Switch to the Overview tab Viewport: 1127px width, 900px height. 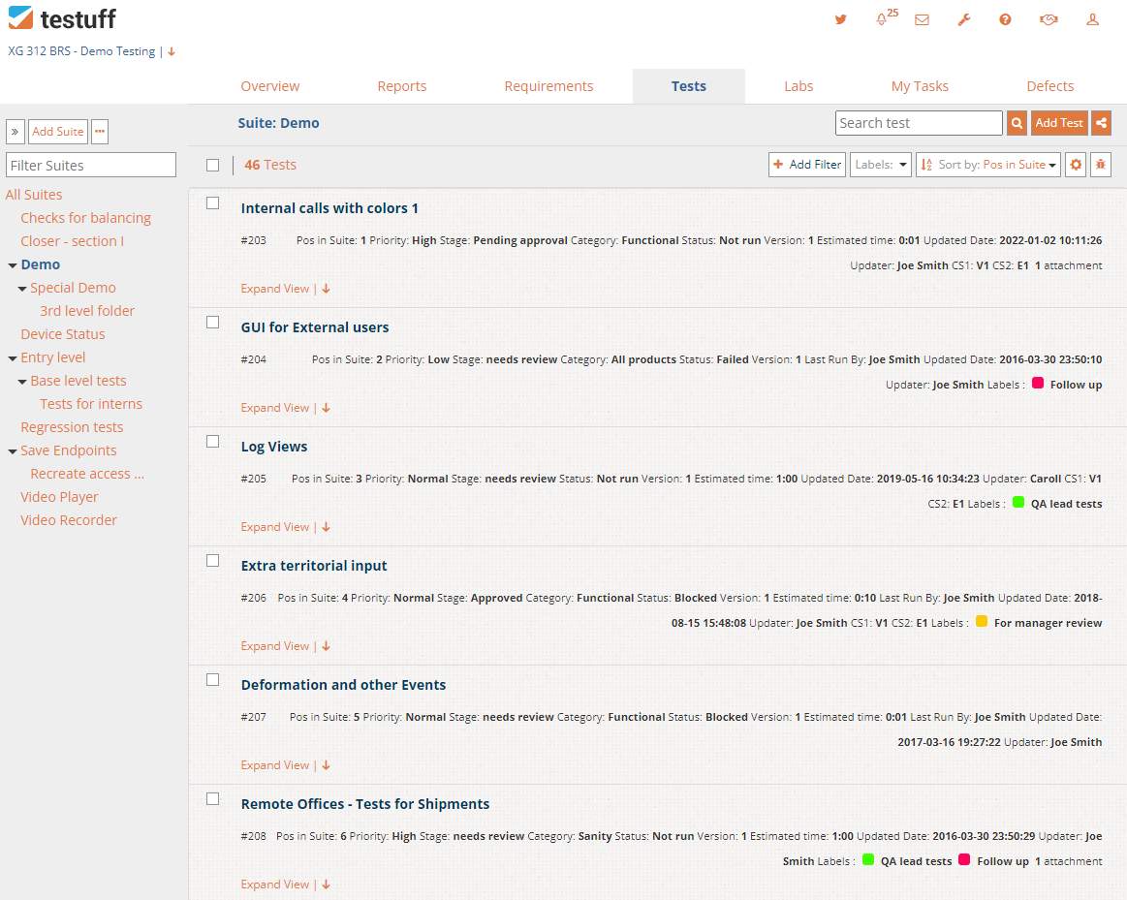pos(269,86)
